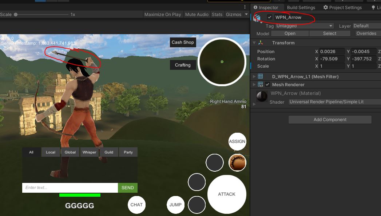Click the leather item skill slot icon
Screen dimensions: 381x216
point(237,163)
